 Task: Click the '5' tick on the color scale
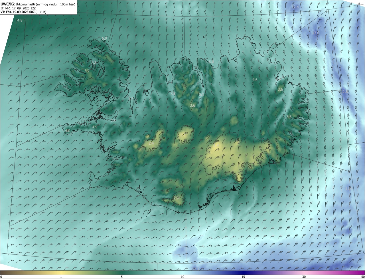pyautogui.click(x=122, y=277)
